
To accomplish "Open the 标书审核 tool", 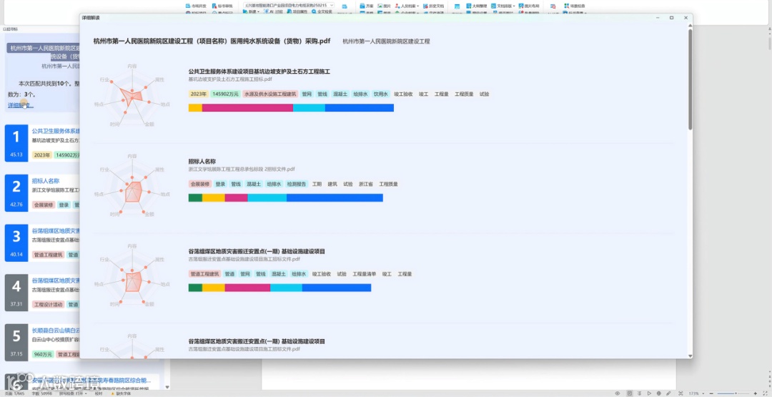I will point(222,6).
